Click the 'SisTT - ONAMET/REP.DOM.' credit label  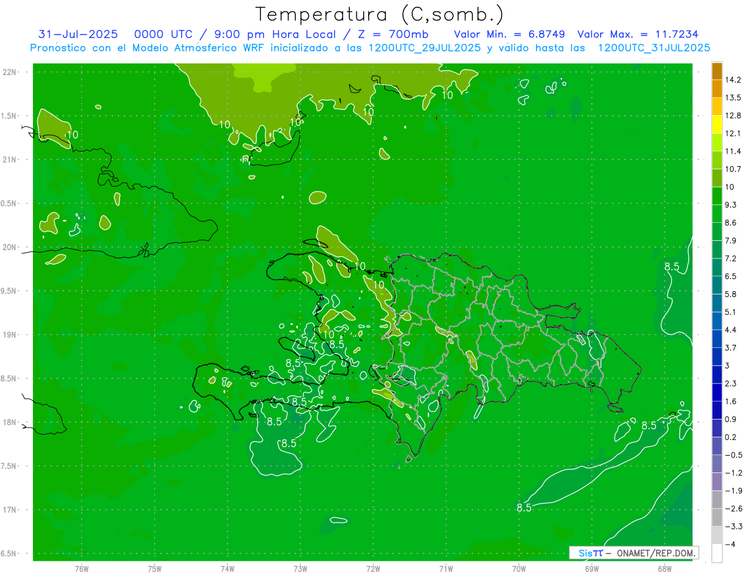(x=634, y=553)
